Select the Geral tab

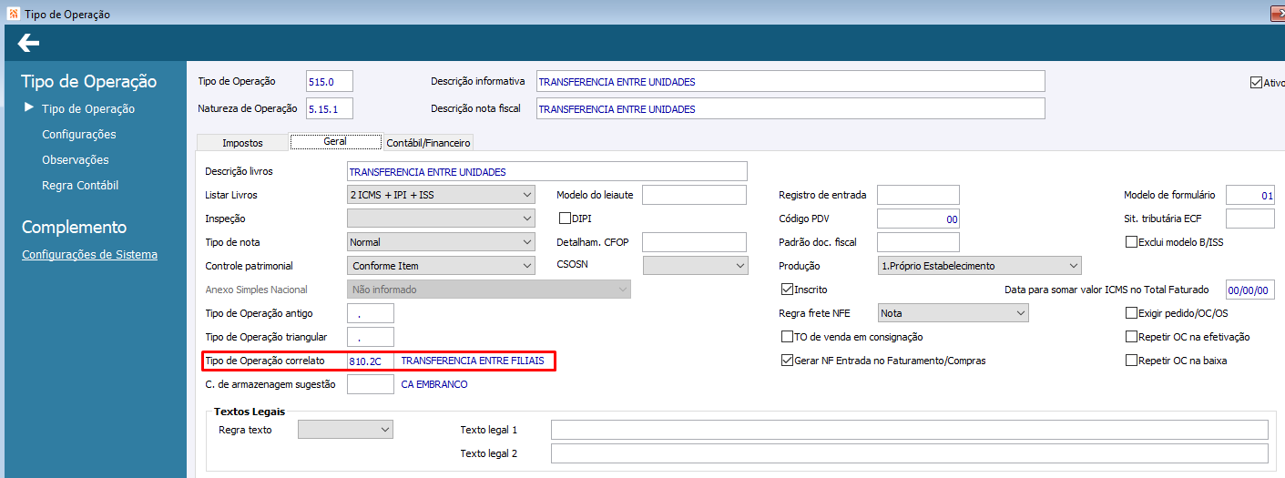click(335, 142)
